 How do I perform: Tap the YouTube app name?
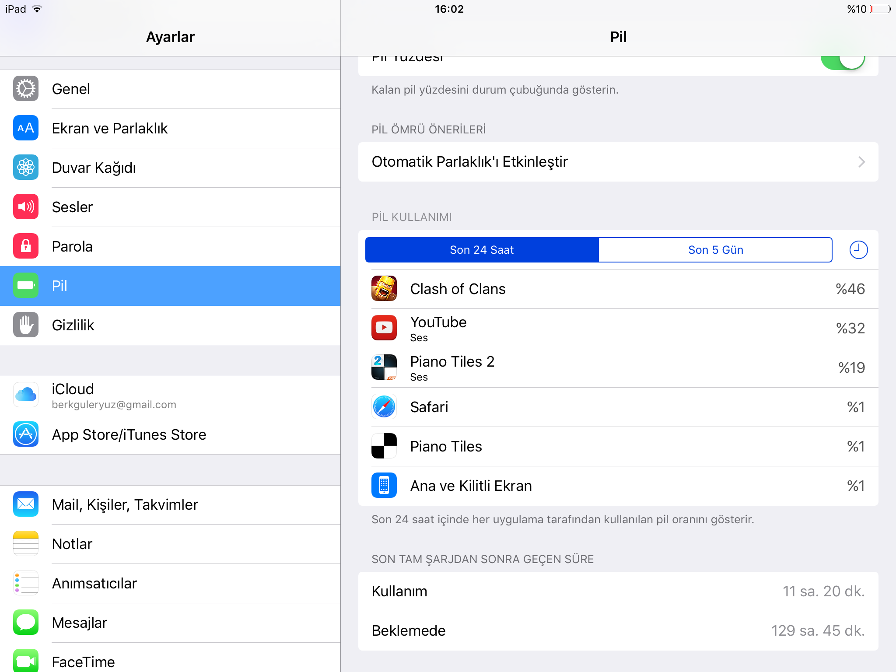pyautogui.click(x=438, y=322)
